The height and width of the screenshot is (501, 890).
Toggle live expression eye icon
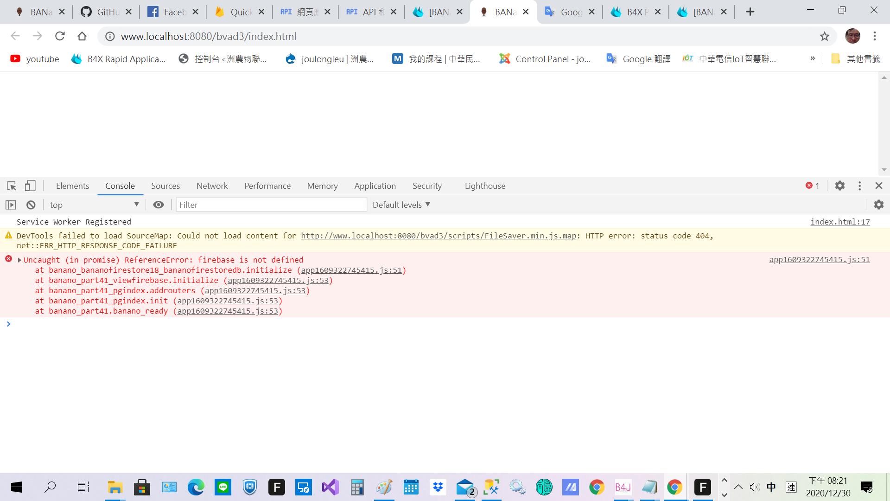click(x=159, y=205)
